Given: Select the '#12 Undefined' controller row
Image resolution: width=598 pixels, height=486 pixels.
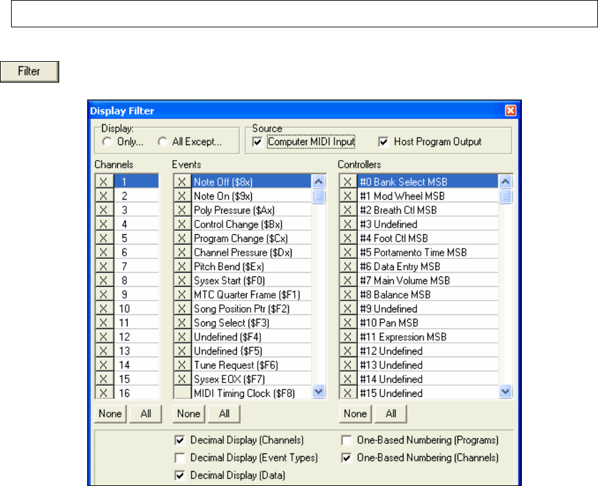Looking at the screenshot, I should pyautogui.click(x=428, y=351).
